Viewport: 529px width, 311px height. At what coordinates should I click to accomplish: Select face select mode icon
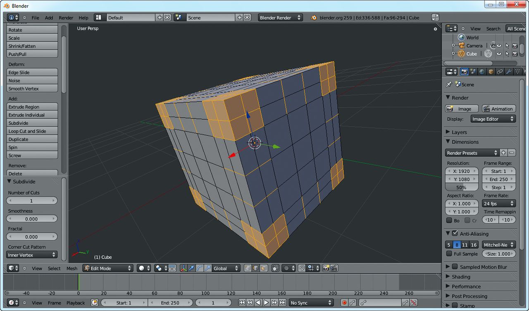(264, 268)
